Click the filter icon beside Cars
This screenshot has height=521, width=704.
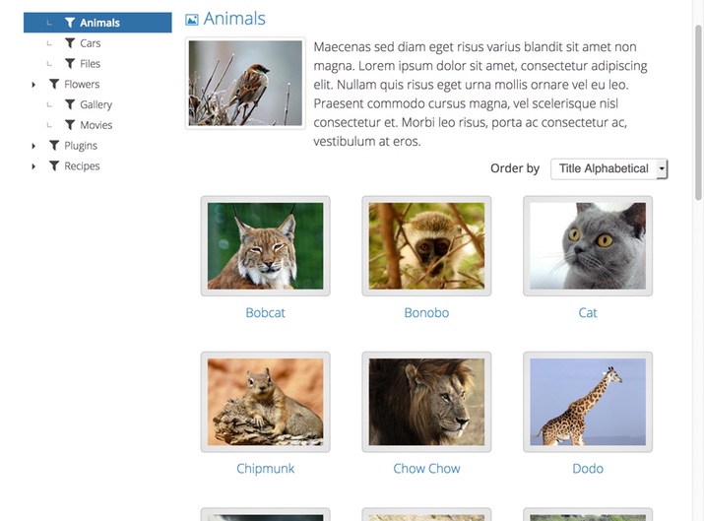pos(70,43)
